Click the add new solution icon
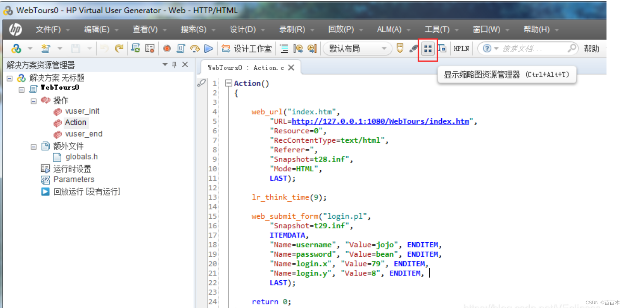The height and width of the screenshot is (308, 625). click(16, 49)
